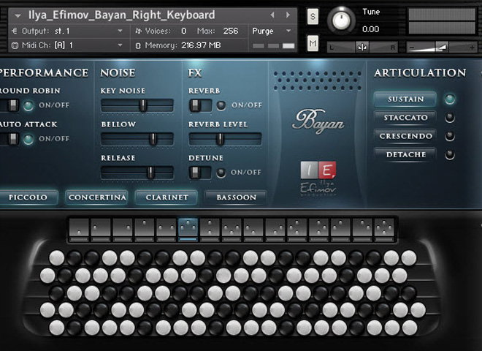The height and width of the screenshot is (351, 482).
Task: Click the pan L/R slider
Action: (x=362, y=48)
